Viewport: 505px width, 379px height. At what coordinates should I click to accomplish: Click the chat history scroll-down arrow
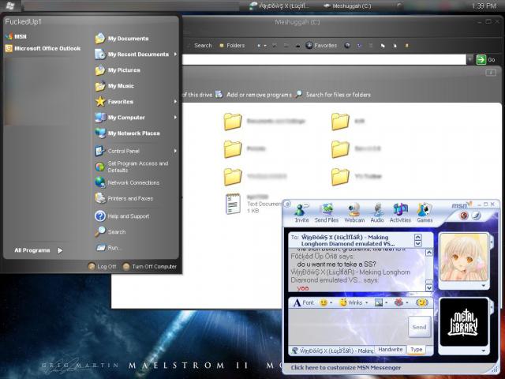pos(429,287)
